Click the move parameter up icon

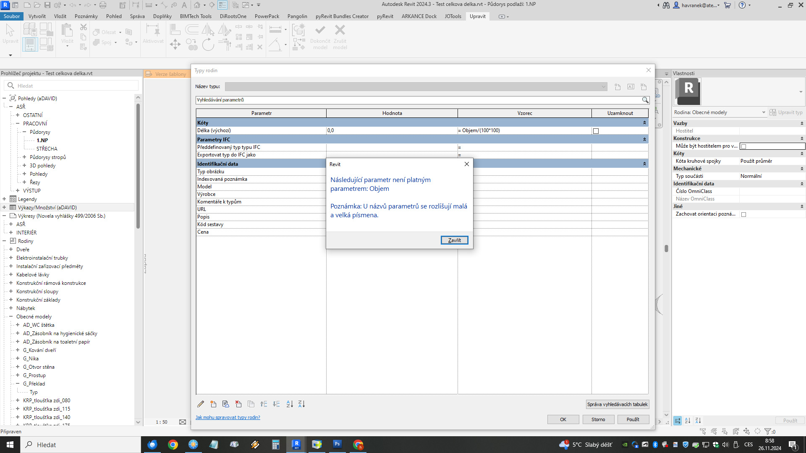[x=264, y=404]
